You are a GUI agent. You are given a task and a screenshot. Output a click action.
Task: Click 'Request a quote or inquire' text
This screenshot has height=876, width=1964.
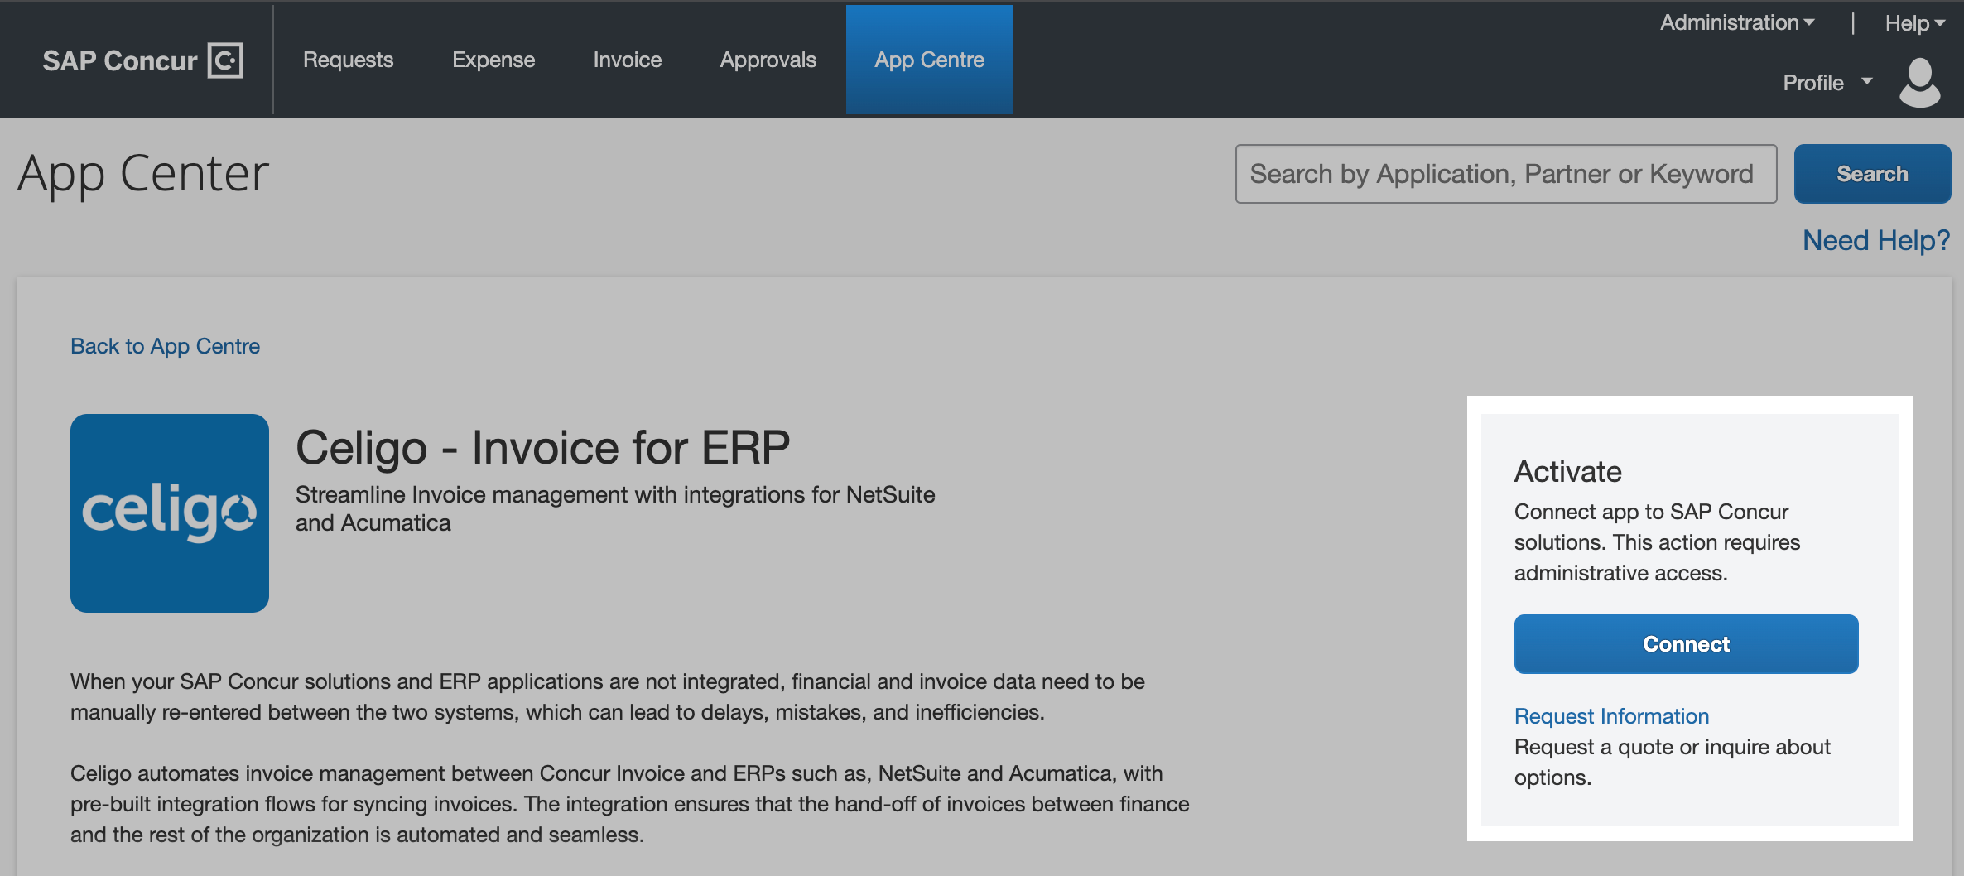coord(1673,762)
